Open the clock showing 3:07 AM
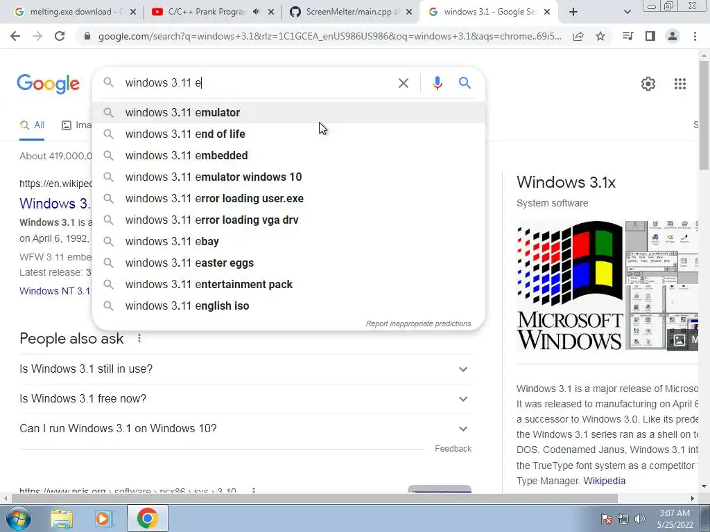This screenshot has width=710, height=532. (x=675, y=519)
